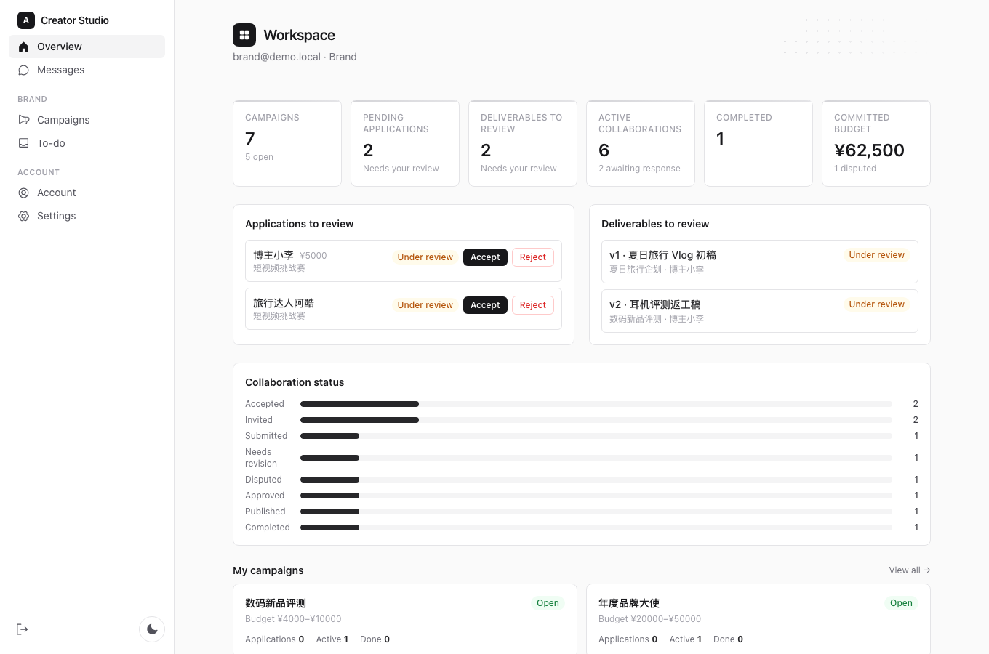Click Under review badge for 旅行达人阿酷
This screenshot has height=654, width=989.
point(425,305)
